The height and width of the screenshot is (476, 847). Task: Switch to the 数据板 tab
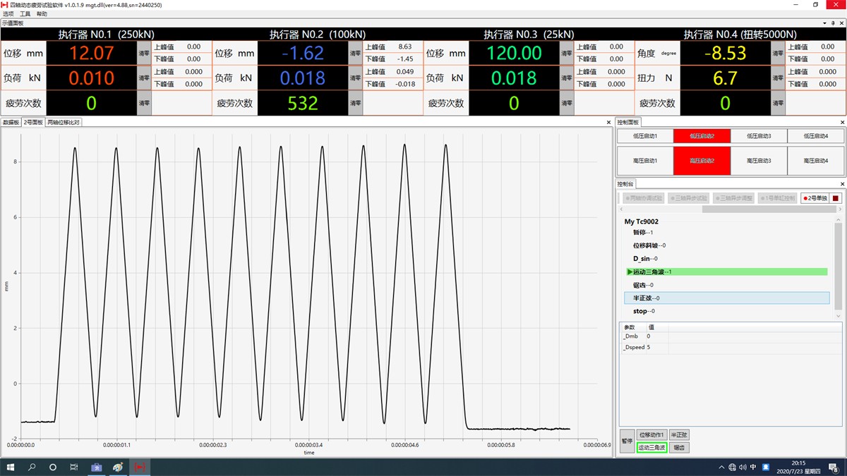pyautogui.click(x=11, y=122)
